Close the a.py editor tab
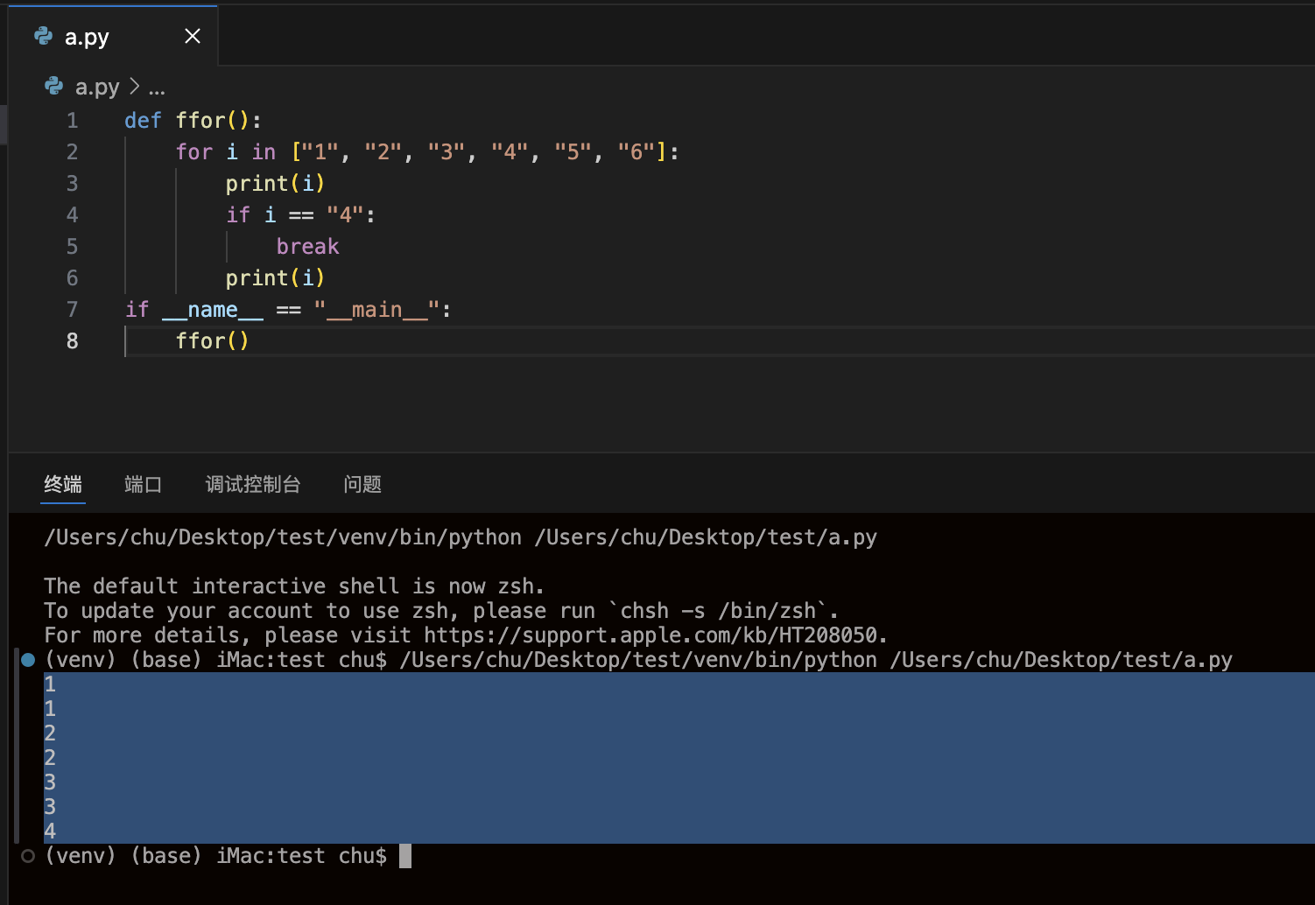The height and width of the screenshot is (905, 1315). pyautogui.click(x=193, y=36)
